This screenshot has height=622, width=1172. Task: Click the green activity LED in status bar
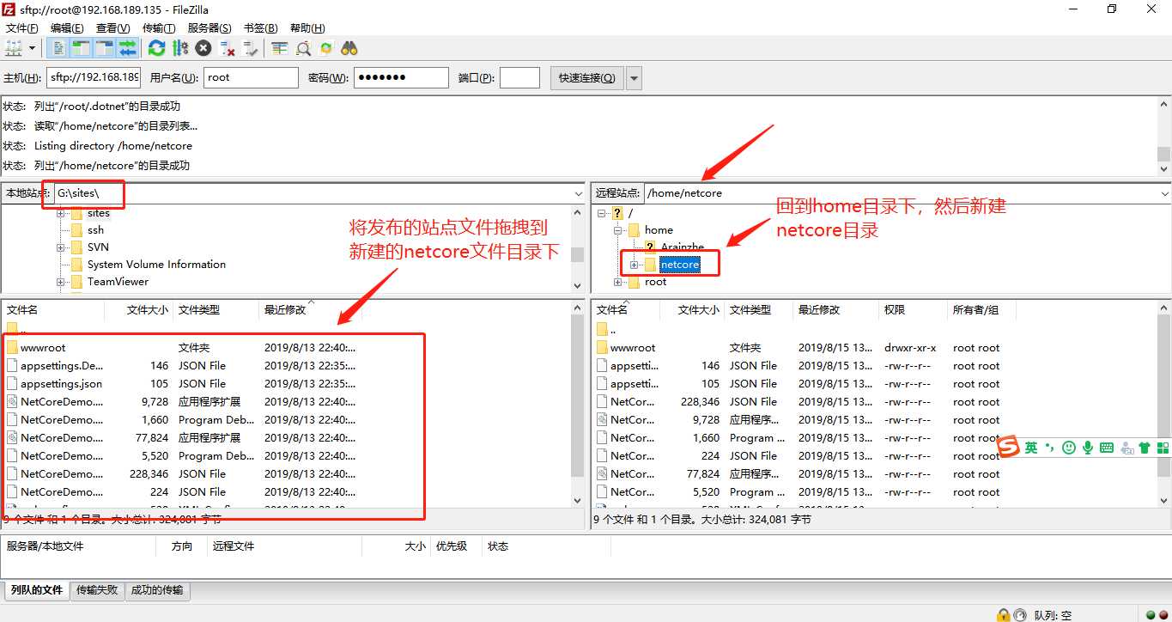(x=1151, y=615)
